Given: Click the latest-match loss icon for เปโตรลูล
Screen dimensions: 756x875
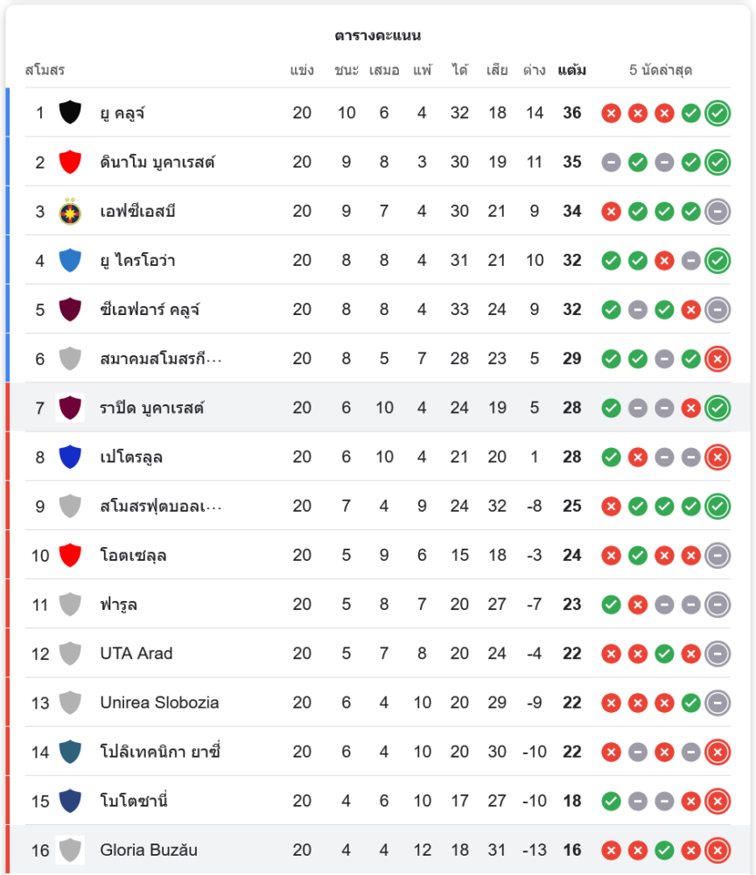Looking at the screenshot, I should tap(717, 457).
